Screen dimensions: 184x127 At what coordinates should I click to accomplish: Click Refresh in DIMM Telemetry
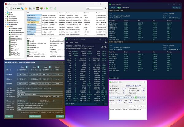(x=113, y=8)
